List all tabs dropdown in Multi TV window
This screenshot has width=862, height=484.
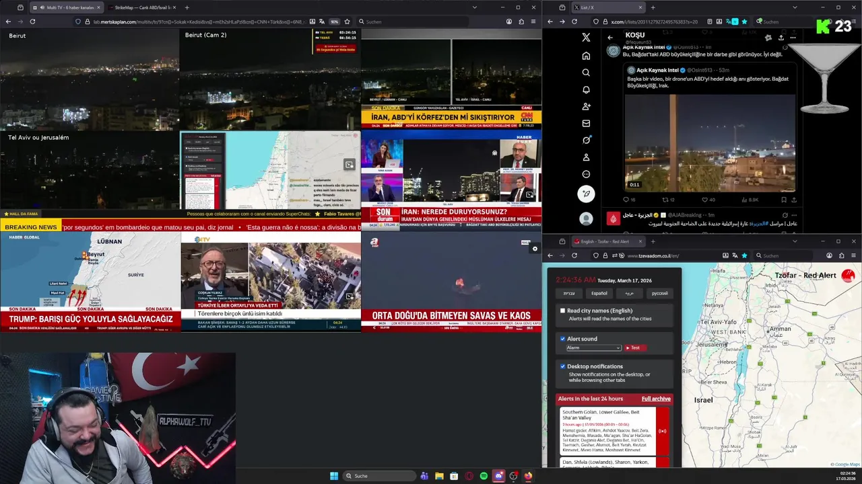tap(475, 7)
